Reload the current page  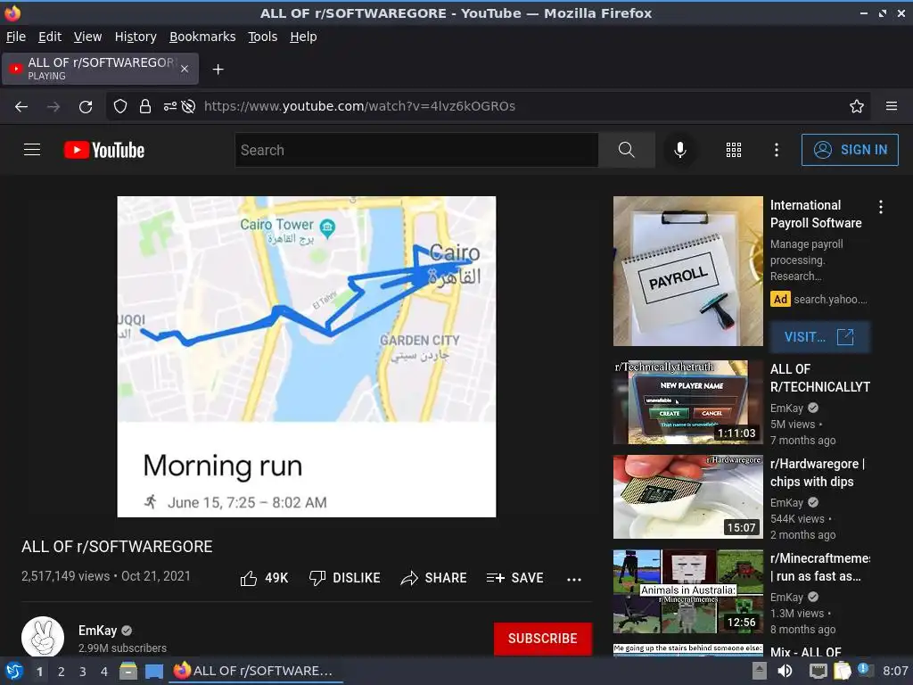click(x=86, y=107)
